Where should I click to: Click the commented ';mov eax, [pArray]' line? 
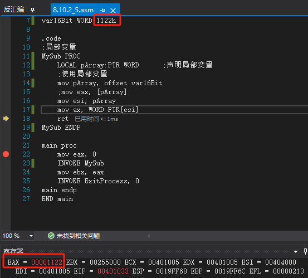click(x=92, y=92)
